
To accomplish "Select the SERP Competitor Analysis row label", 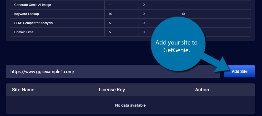I will [34, 23].
